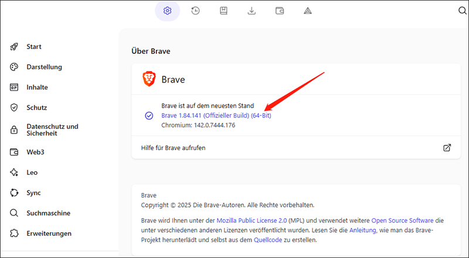Screen dimensions: 469x258
Task: Click the content icon beside Inhalte
Action: (14, 87)
